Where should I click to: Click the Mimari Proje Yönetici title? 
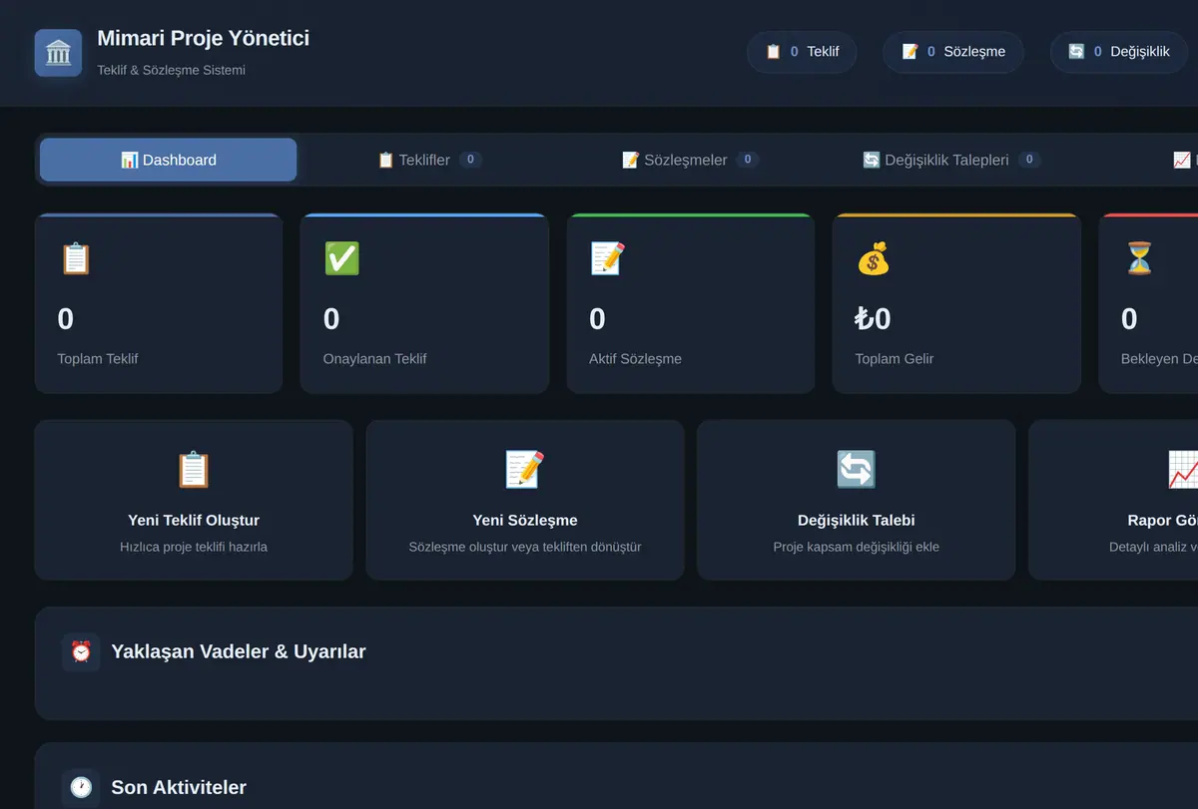tap(204, 38)
